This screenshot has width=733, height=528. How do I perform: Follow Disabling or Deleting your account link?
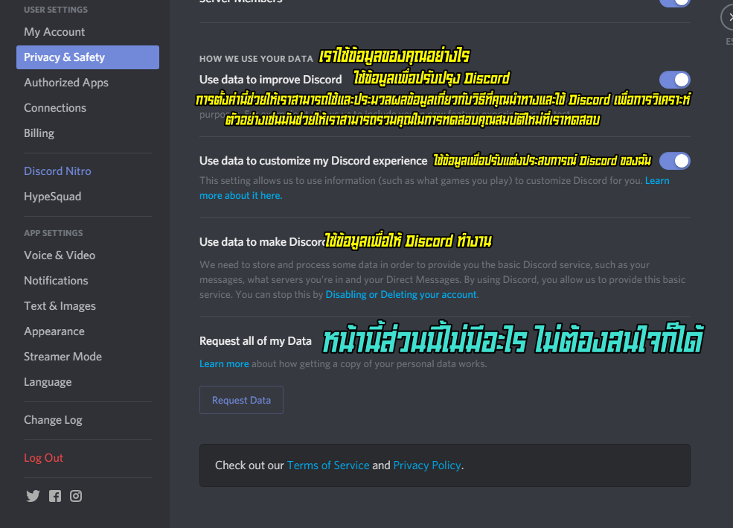click(x=401, y=295)
